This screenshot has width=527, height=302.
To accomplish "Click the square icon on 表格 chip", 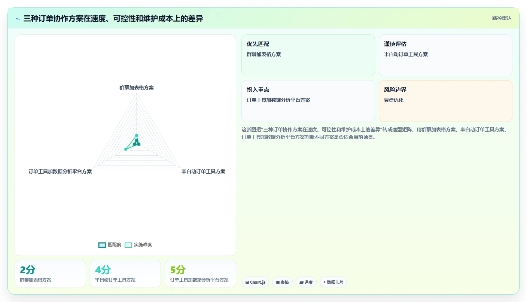I will (x=278, y=282).
